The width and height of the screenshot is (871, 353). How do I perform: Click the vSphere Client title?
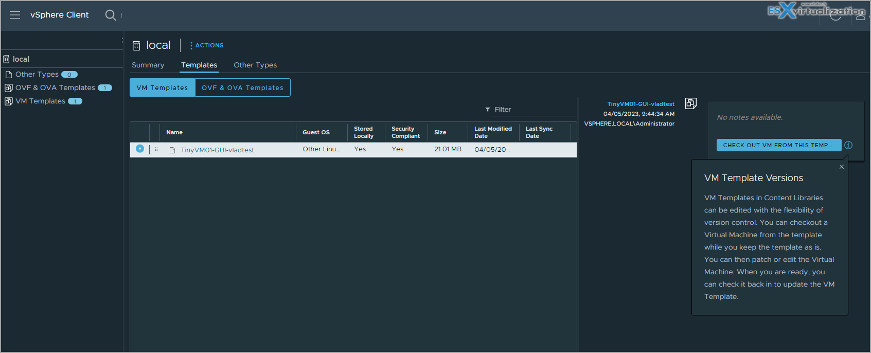(60, 15)
